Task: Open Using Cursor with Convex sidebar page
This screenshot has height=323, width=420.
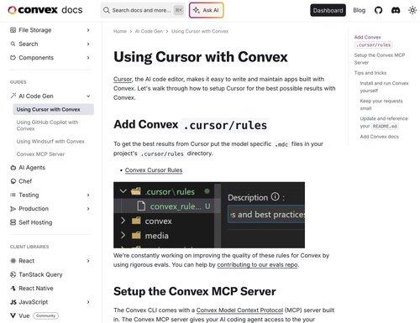Action: pos(53,109)
